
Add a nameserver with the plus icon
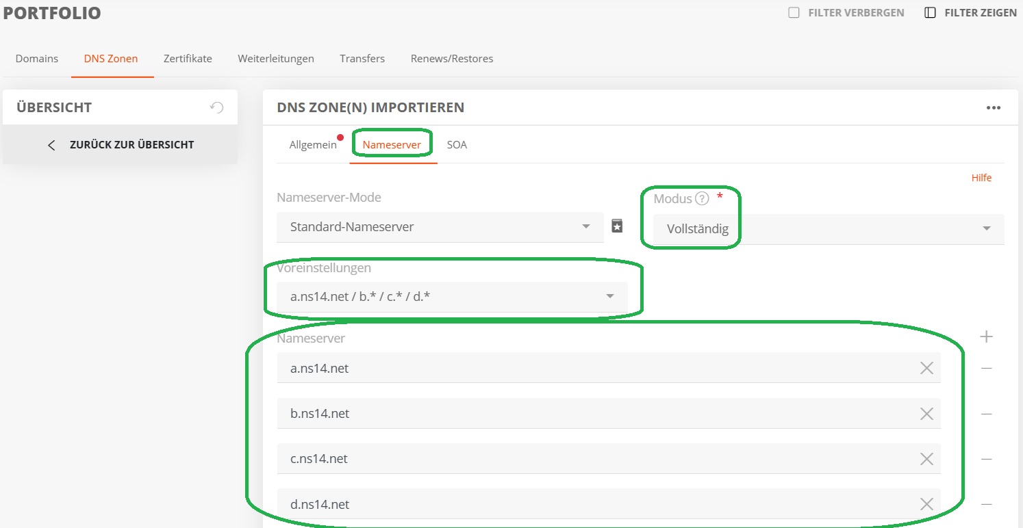[x=986, y=336]
